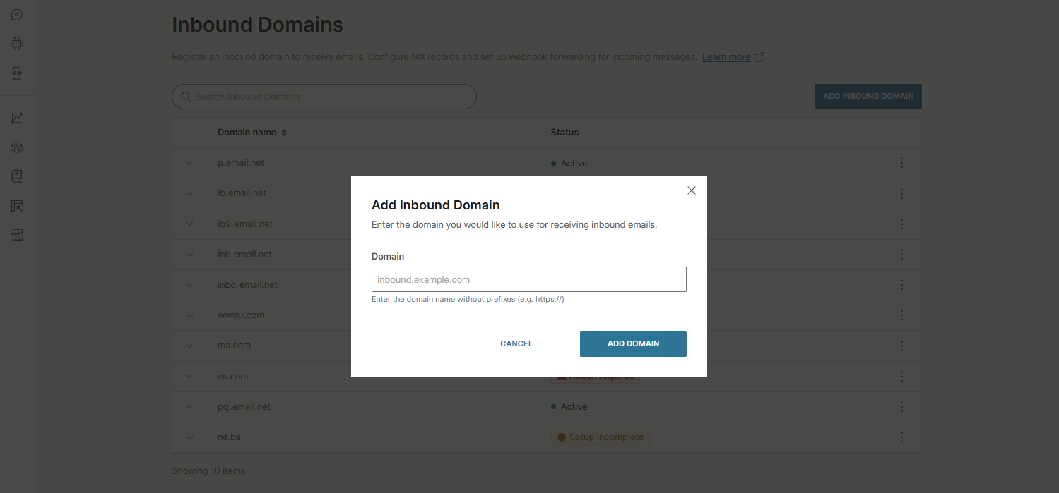Open the kebab menu icon for ne.ba

point(901,437)
